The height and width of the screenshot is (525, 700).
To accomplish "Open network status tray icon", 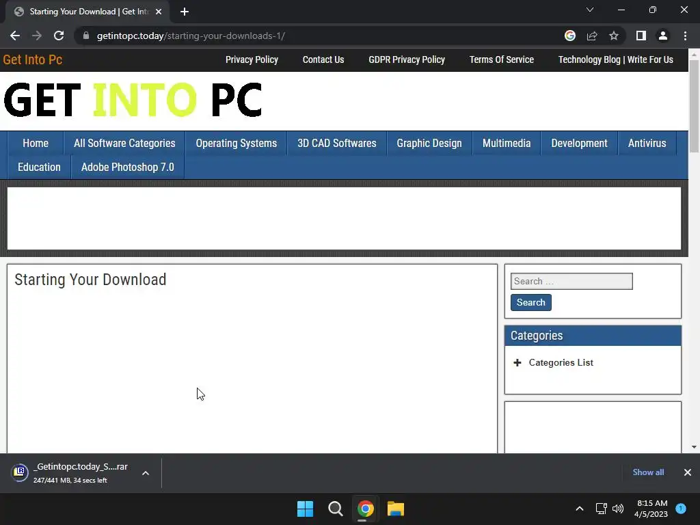I will coord(602,509).
